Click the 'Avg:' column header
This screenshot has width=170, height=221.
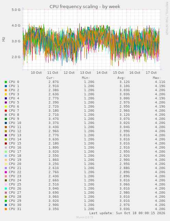point(121,78)
